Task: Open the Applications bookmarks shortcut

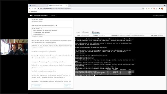Action: 33,11
